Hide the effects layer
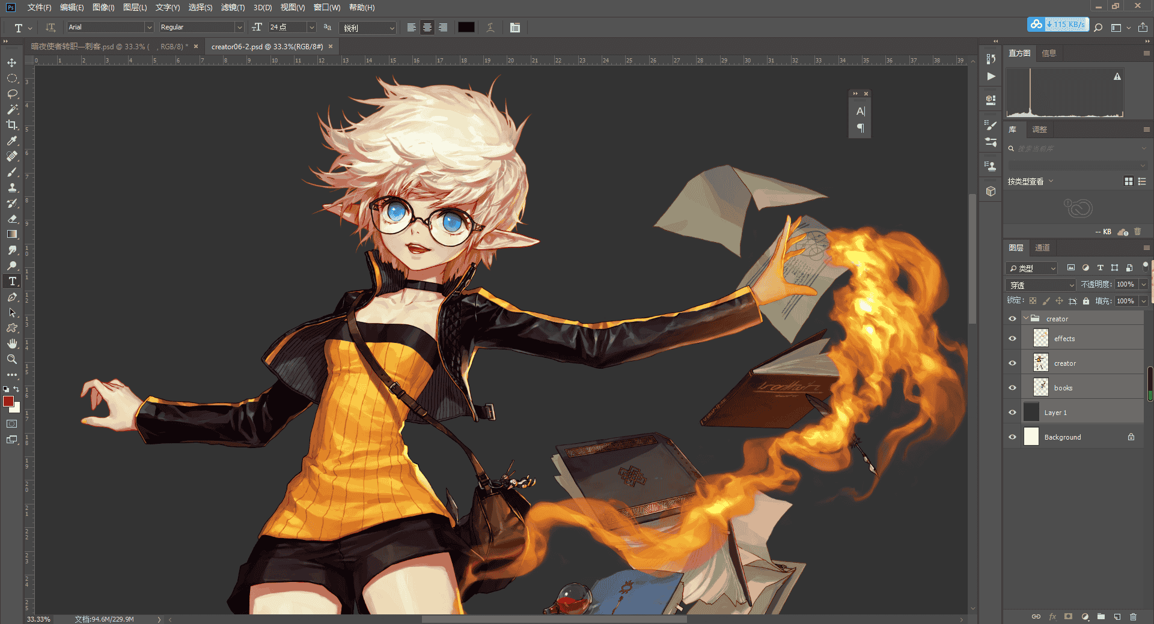1154x624 pixels. click(1012, 339)
